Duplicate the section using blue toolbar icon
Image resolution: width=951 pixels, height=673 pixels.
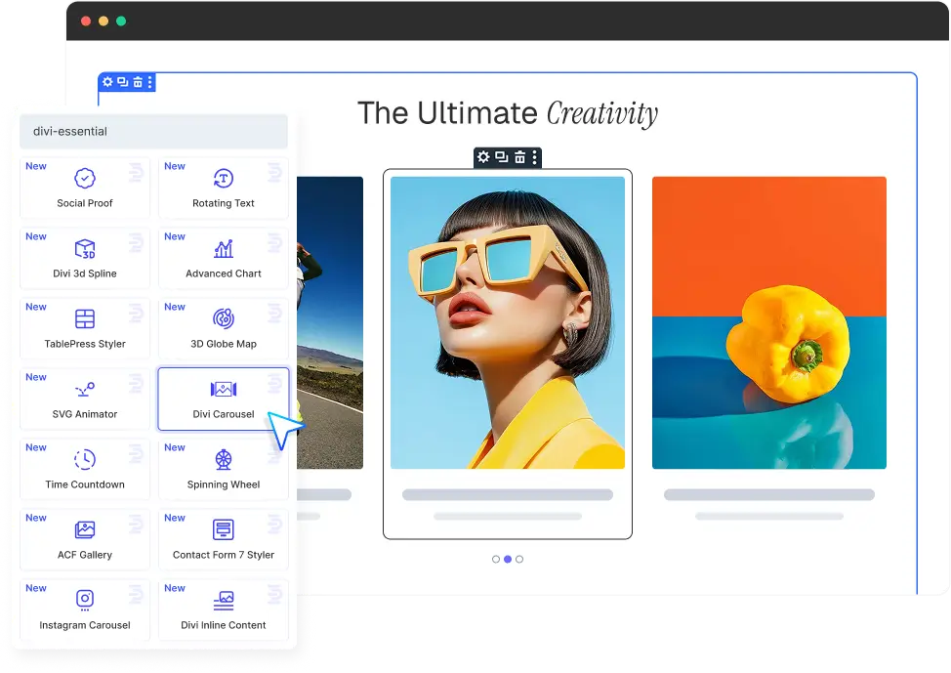click(123, 83)
